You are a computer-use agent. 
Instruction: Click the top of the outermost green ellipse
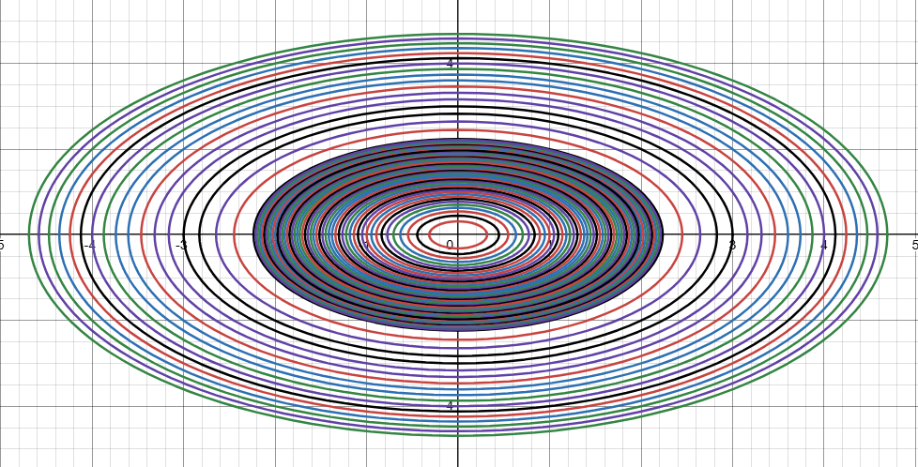click(x=458, y=35)
